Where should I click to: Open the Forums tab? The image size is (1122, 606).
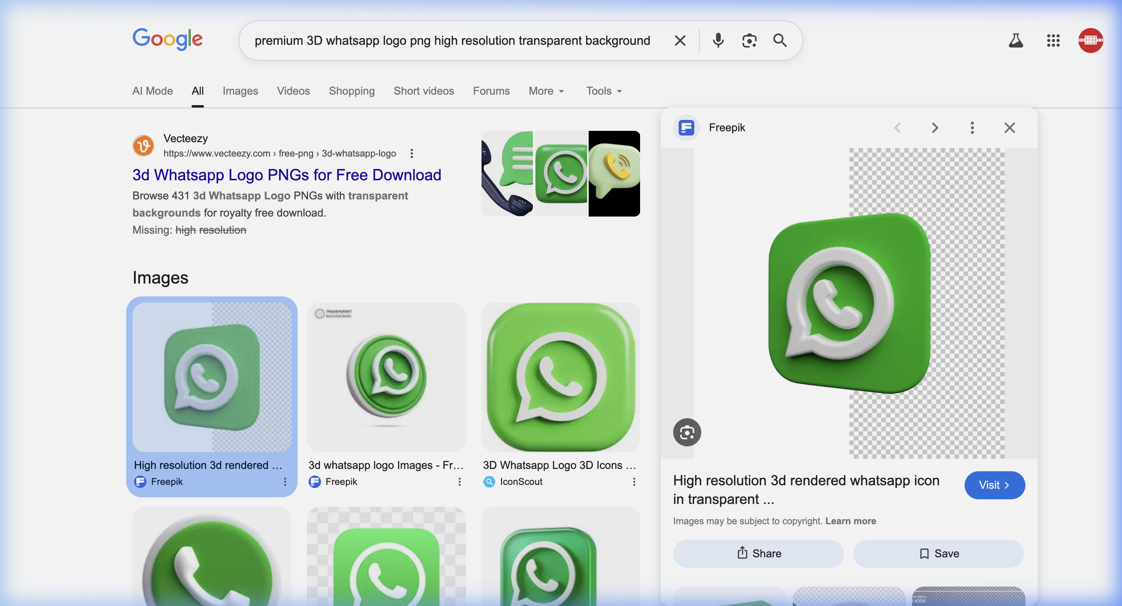(491, 91)
